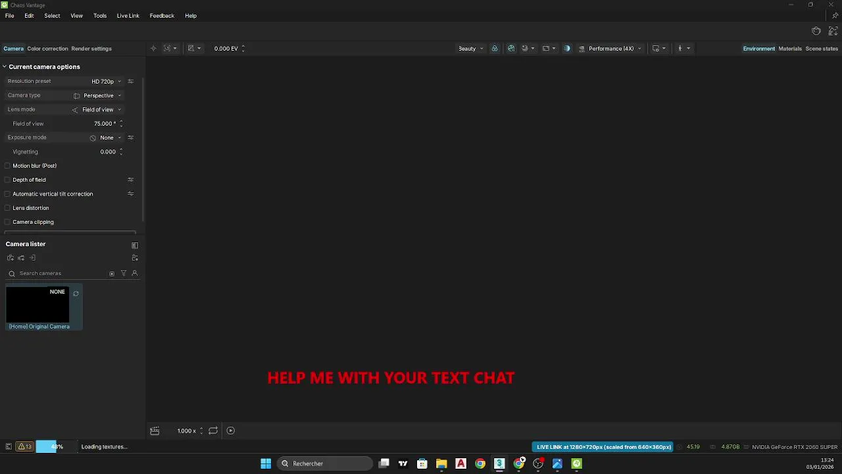Open the Beauty render element dropdown
The width and height of the screenshot is (842, 474).
pos(471,49)
